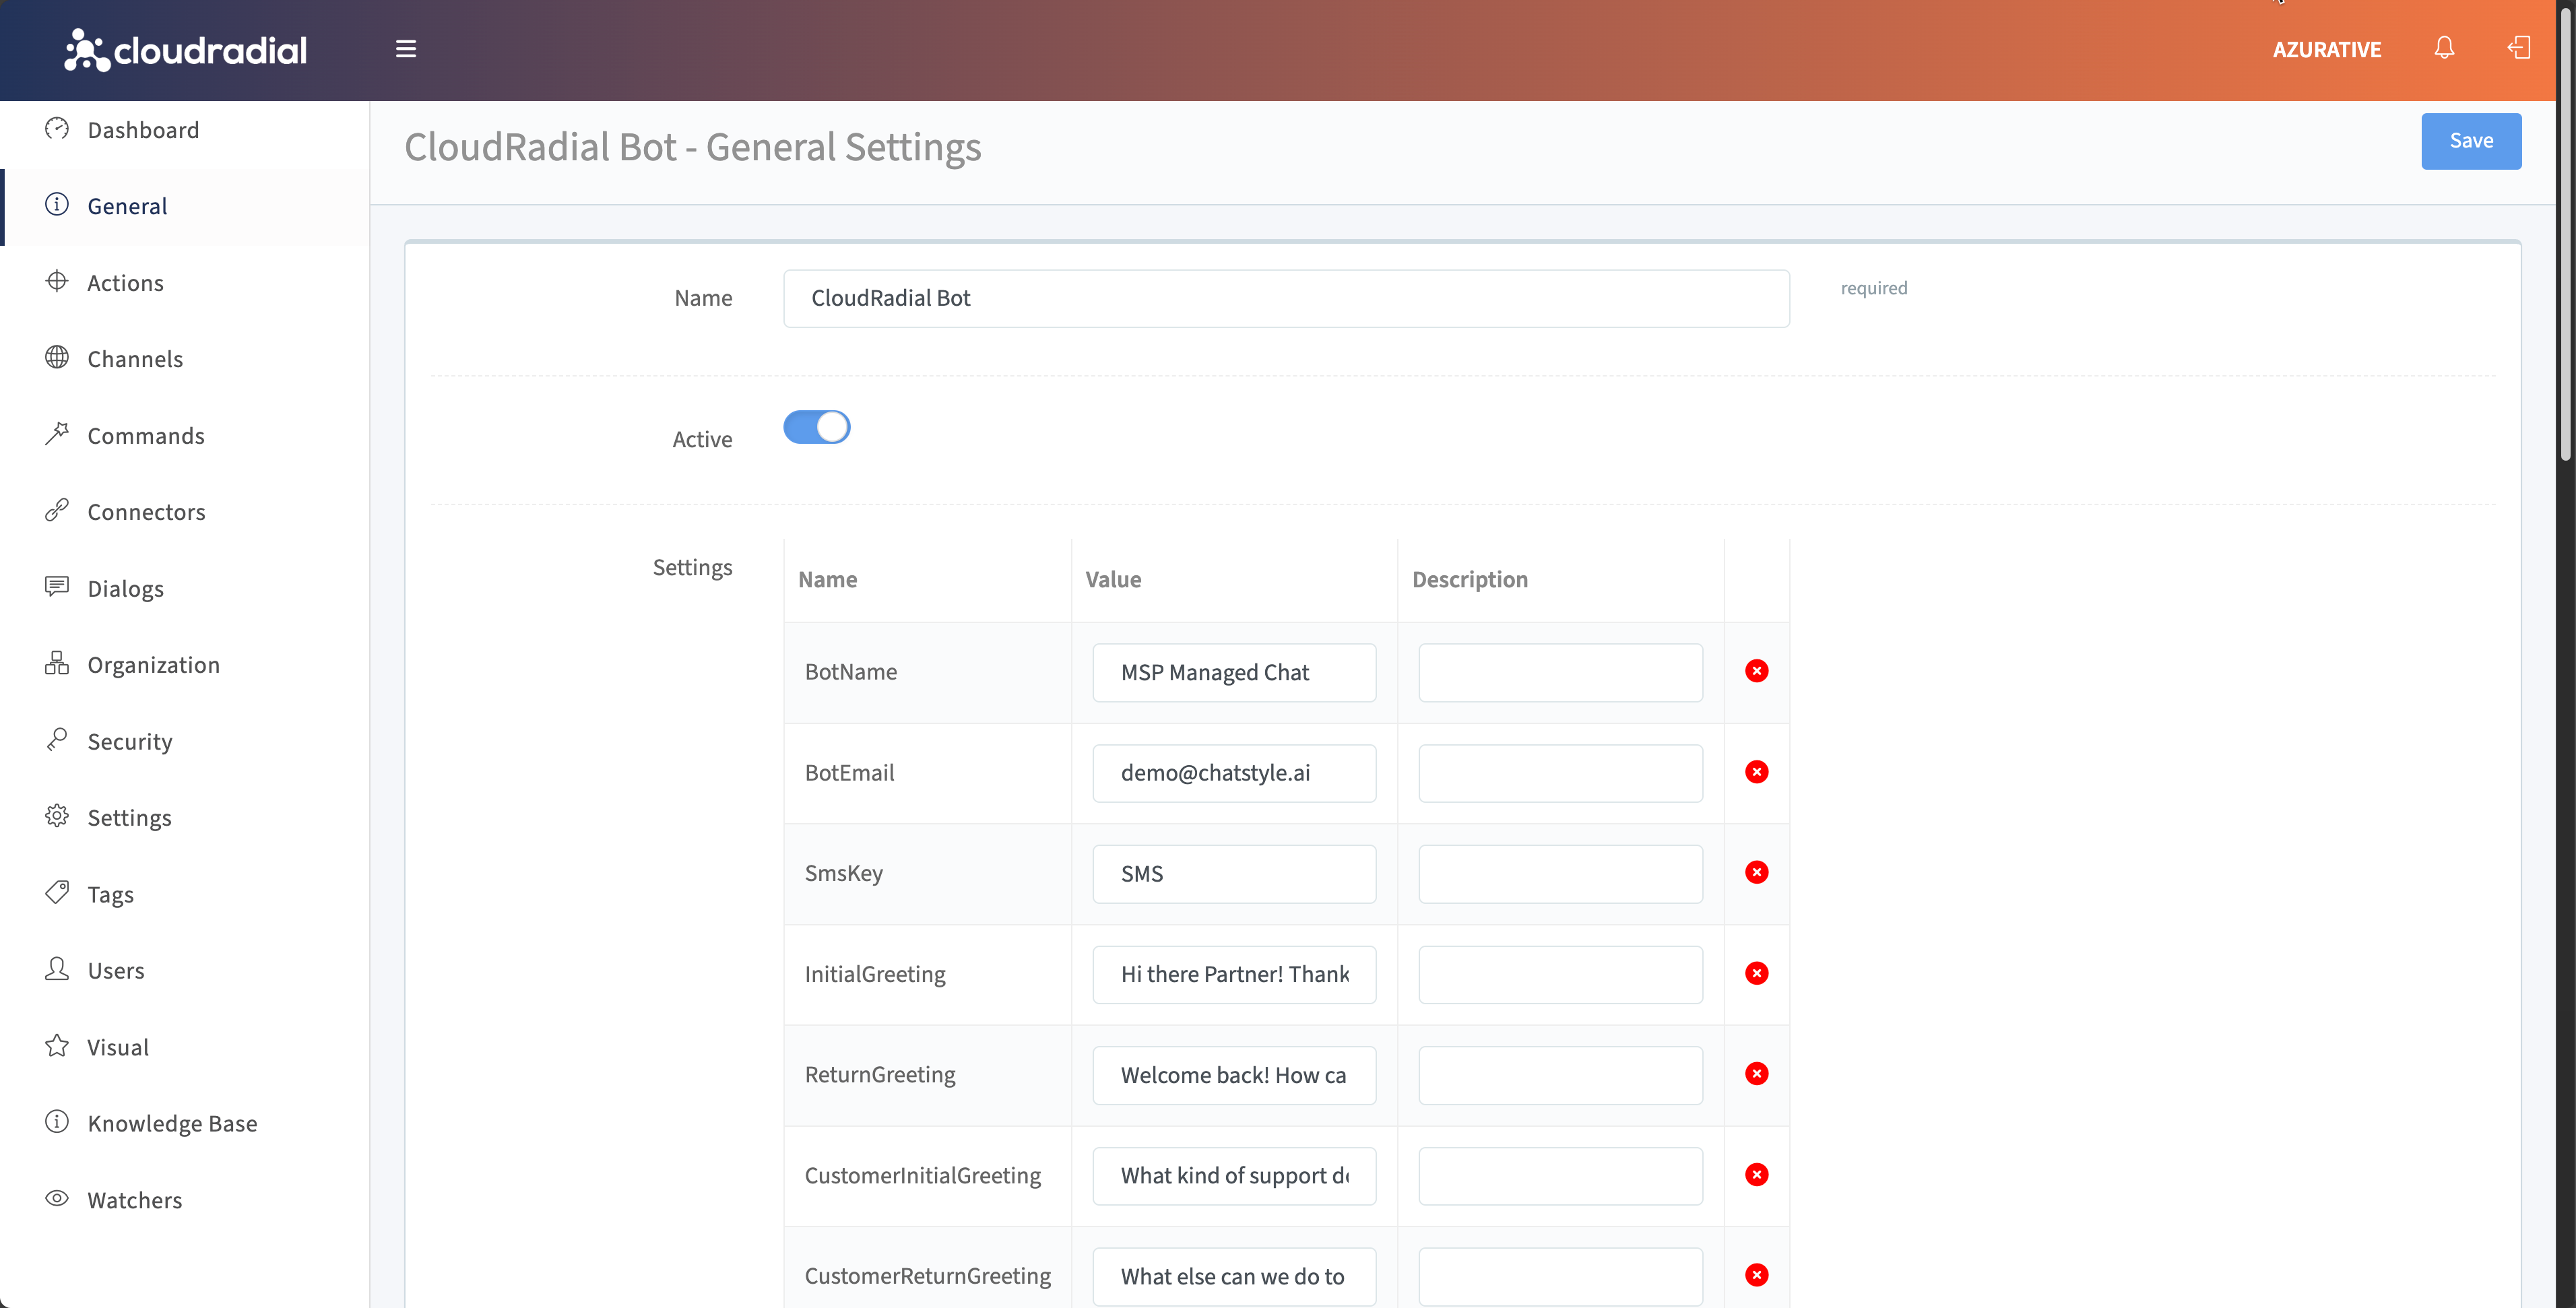
Task: Open the Dashboard gauge icon
Action: [x=57, y=128]
